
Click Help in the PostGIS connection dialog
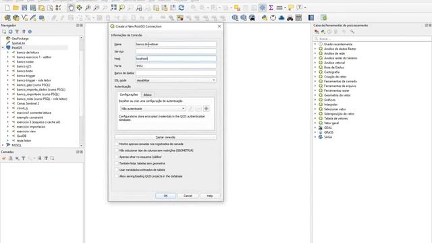click(210, 196)
